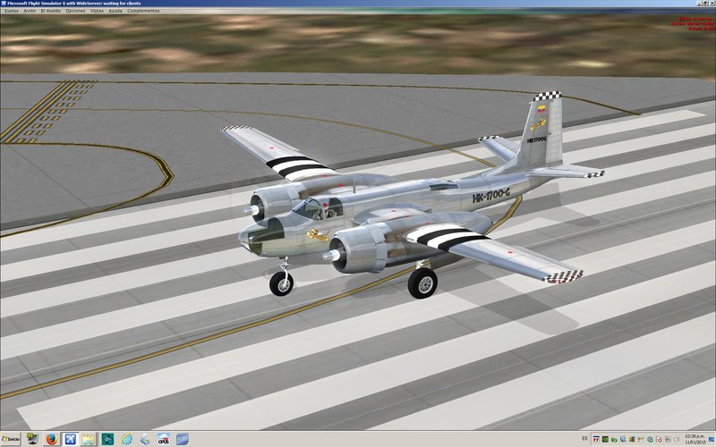Click the show desktop button
The height and width of the screenshot is (447, 716).
712,439
